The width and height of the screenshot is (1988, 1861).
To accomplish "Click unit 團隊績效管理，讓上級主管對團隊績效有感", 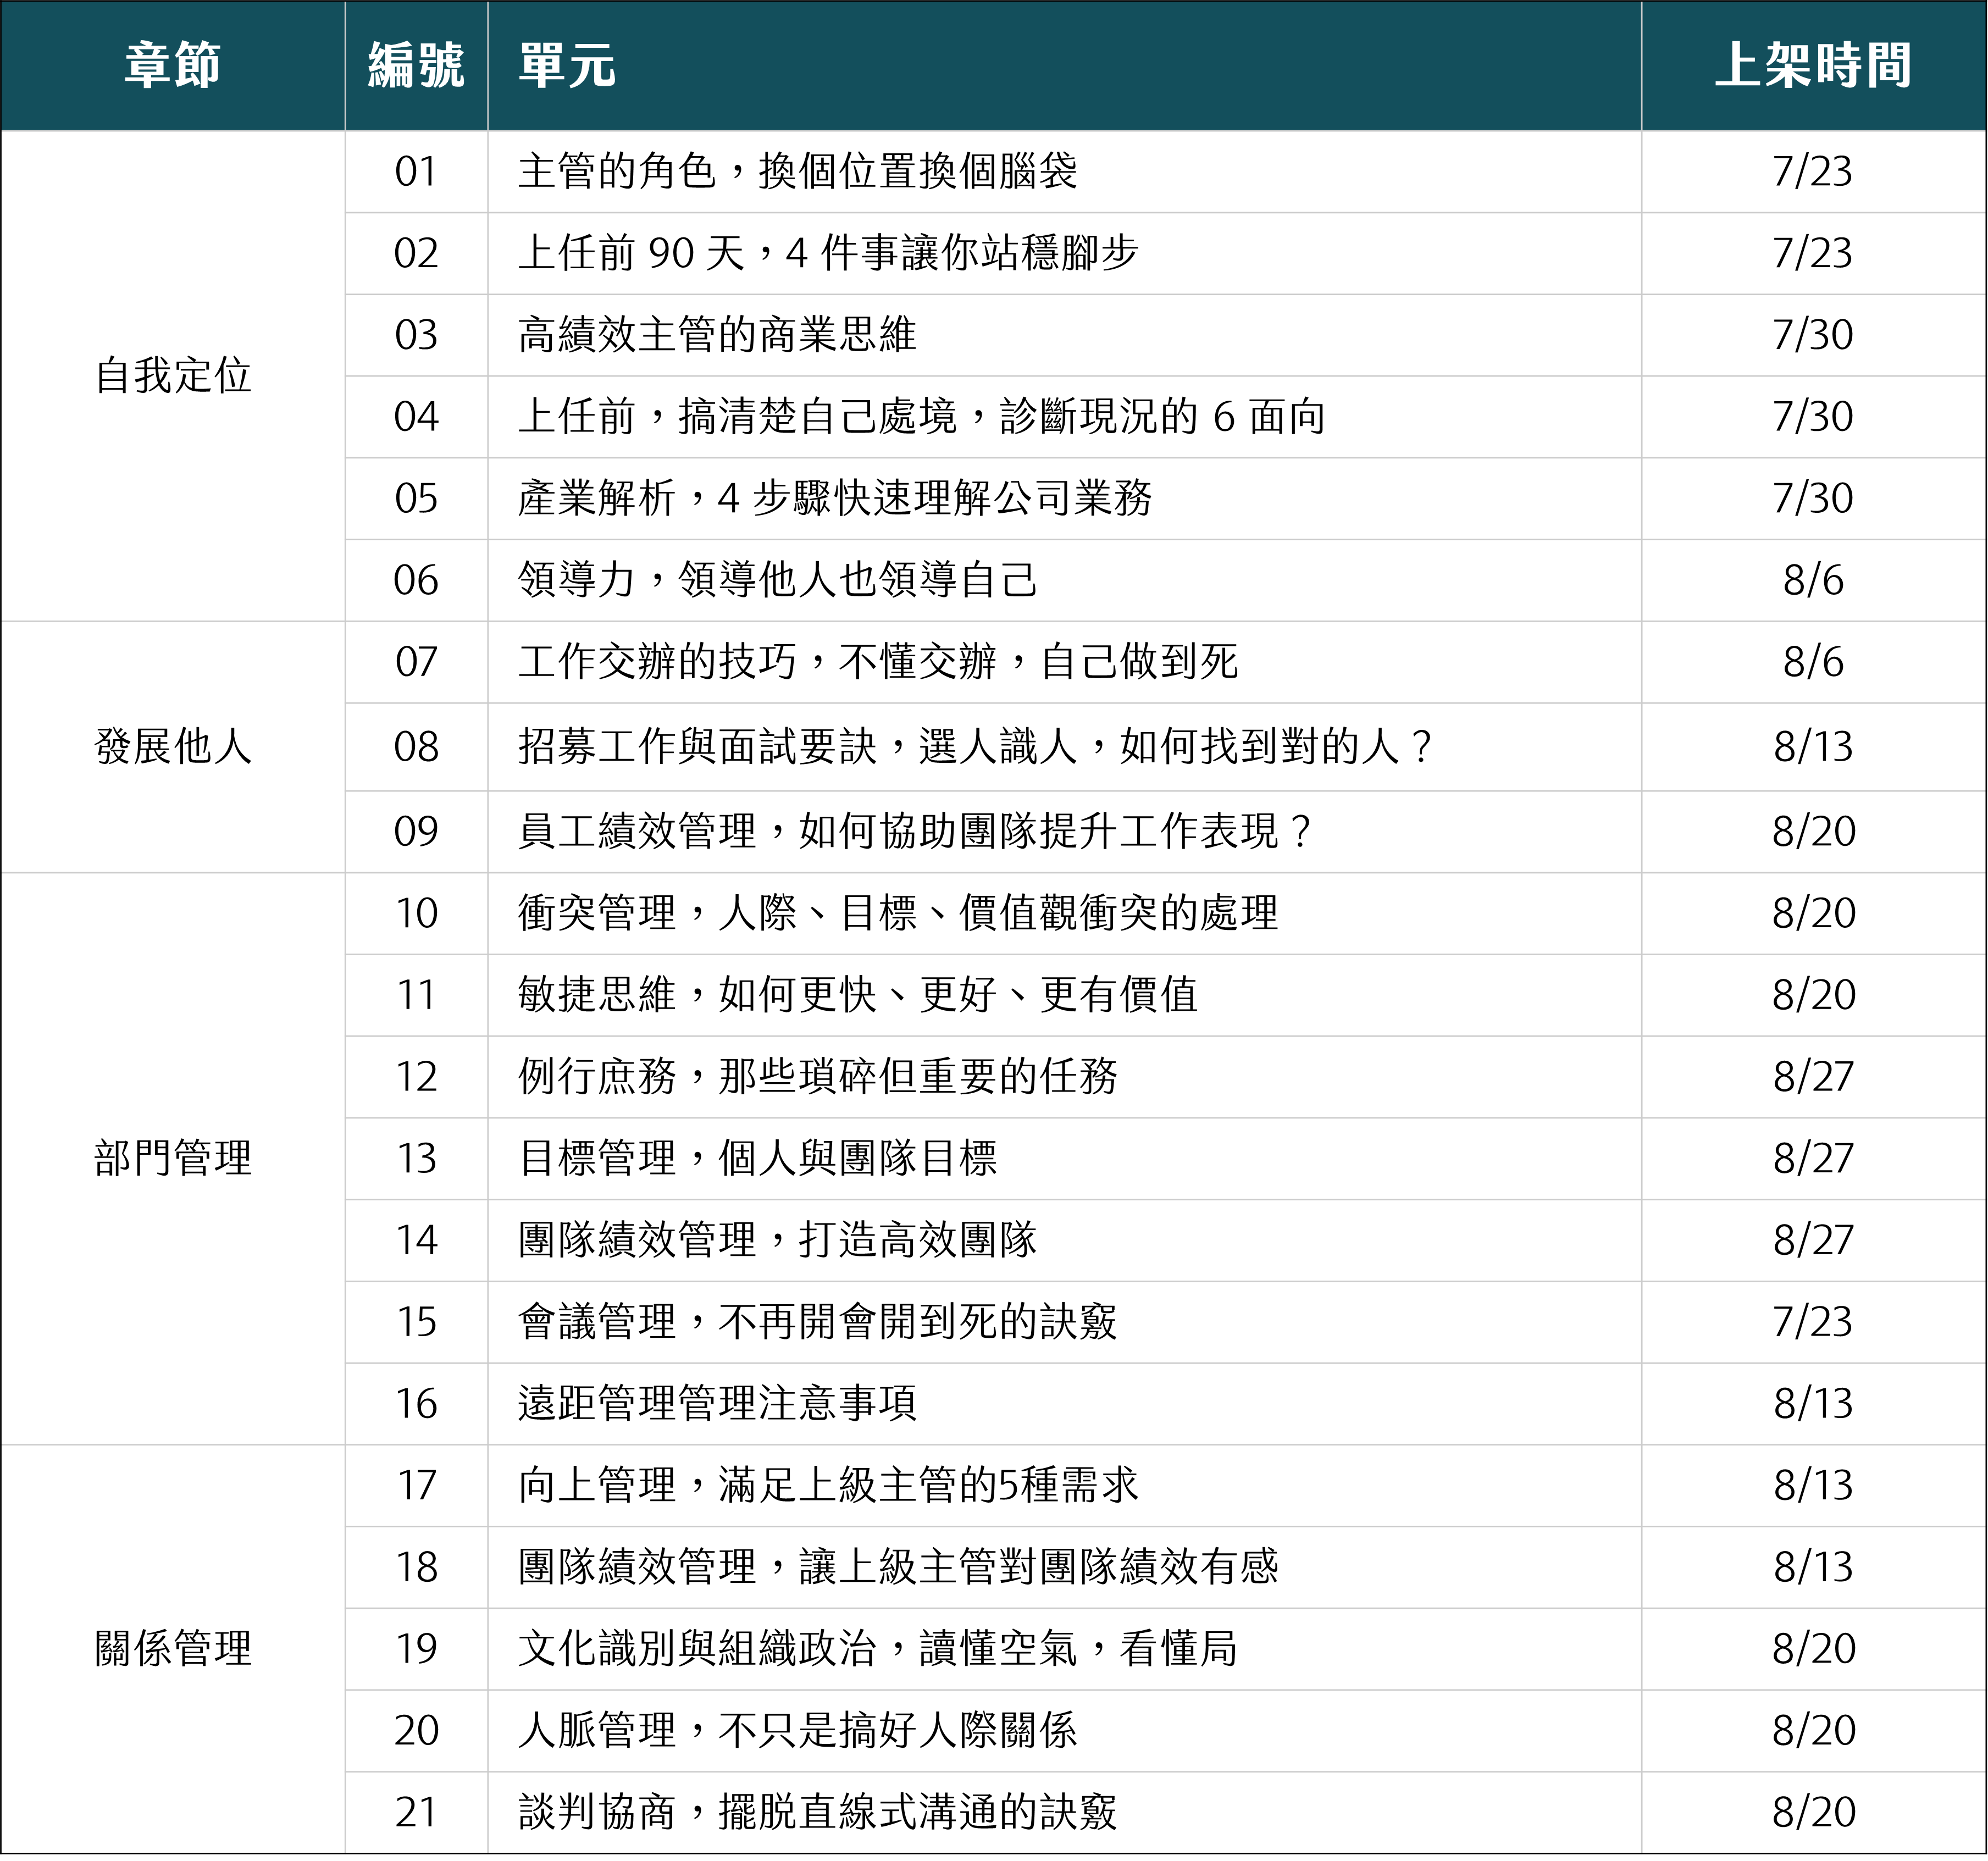I will point(898,1567).
